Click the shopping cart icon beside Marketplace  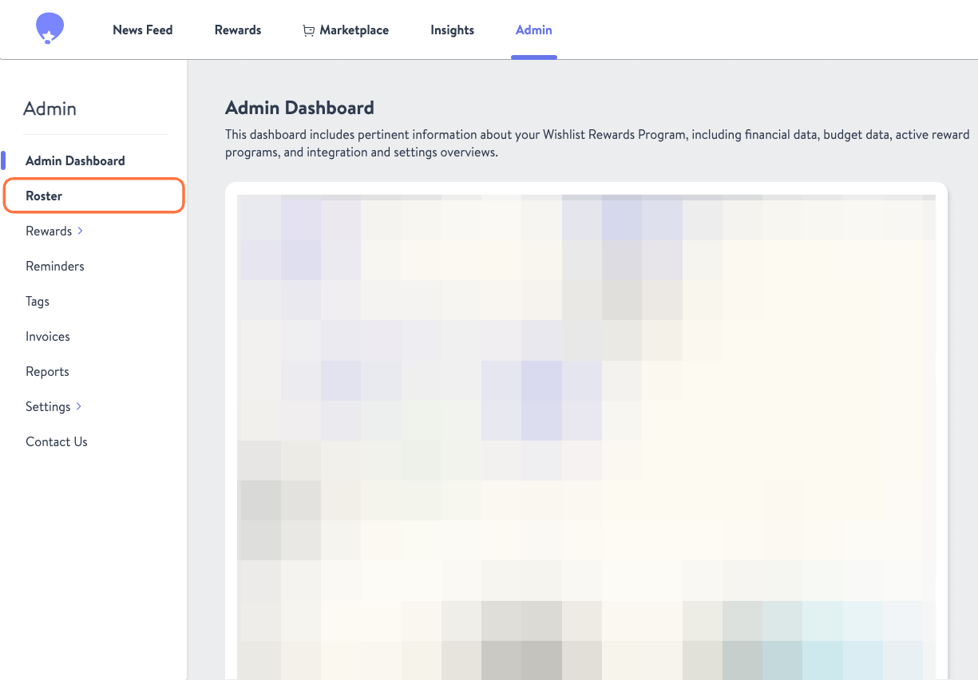pyautogui.click(x=308, y=30)
